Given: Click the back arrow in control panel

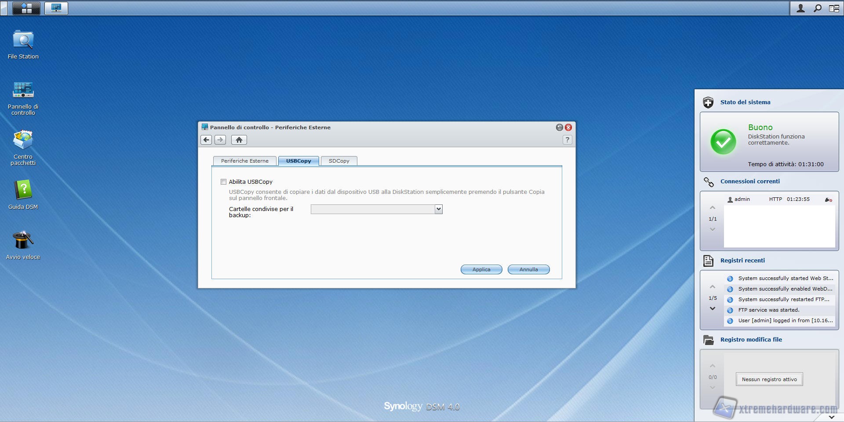Looking at the screenshot, I should [x=206, y=140].
